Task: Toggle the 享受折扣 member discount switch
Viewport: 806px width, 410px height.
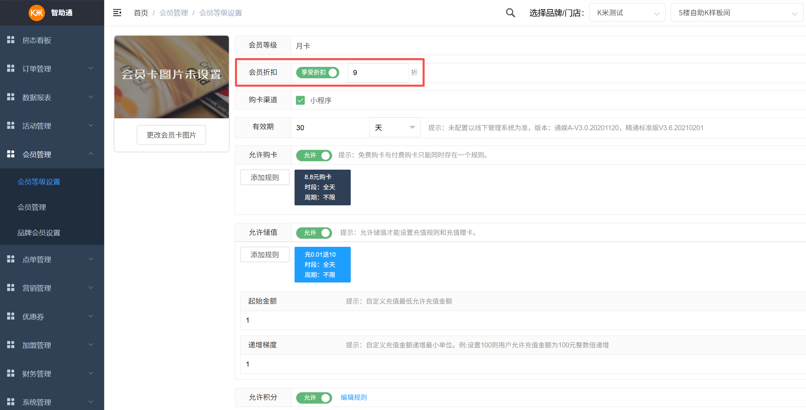Action: point(317,72)
